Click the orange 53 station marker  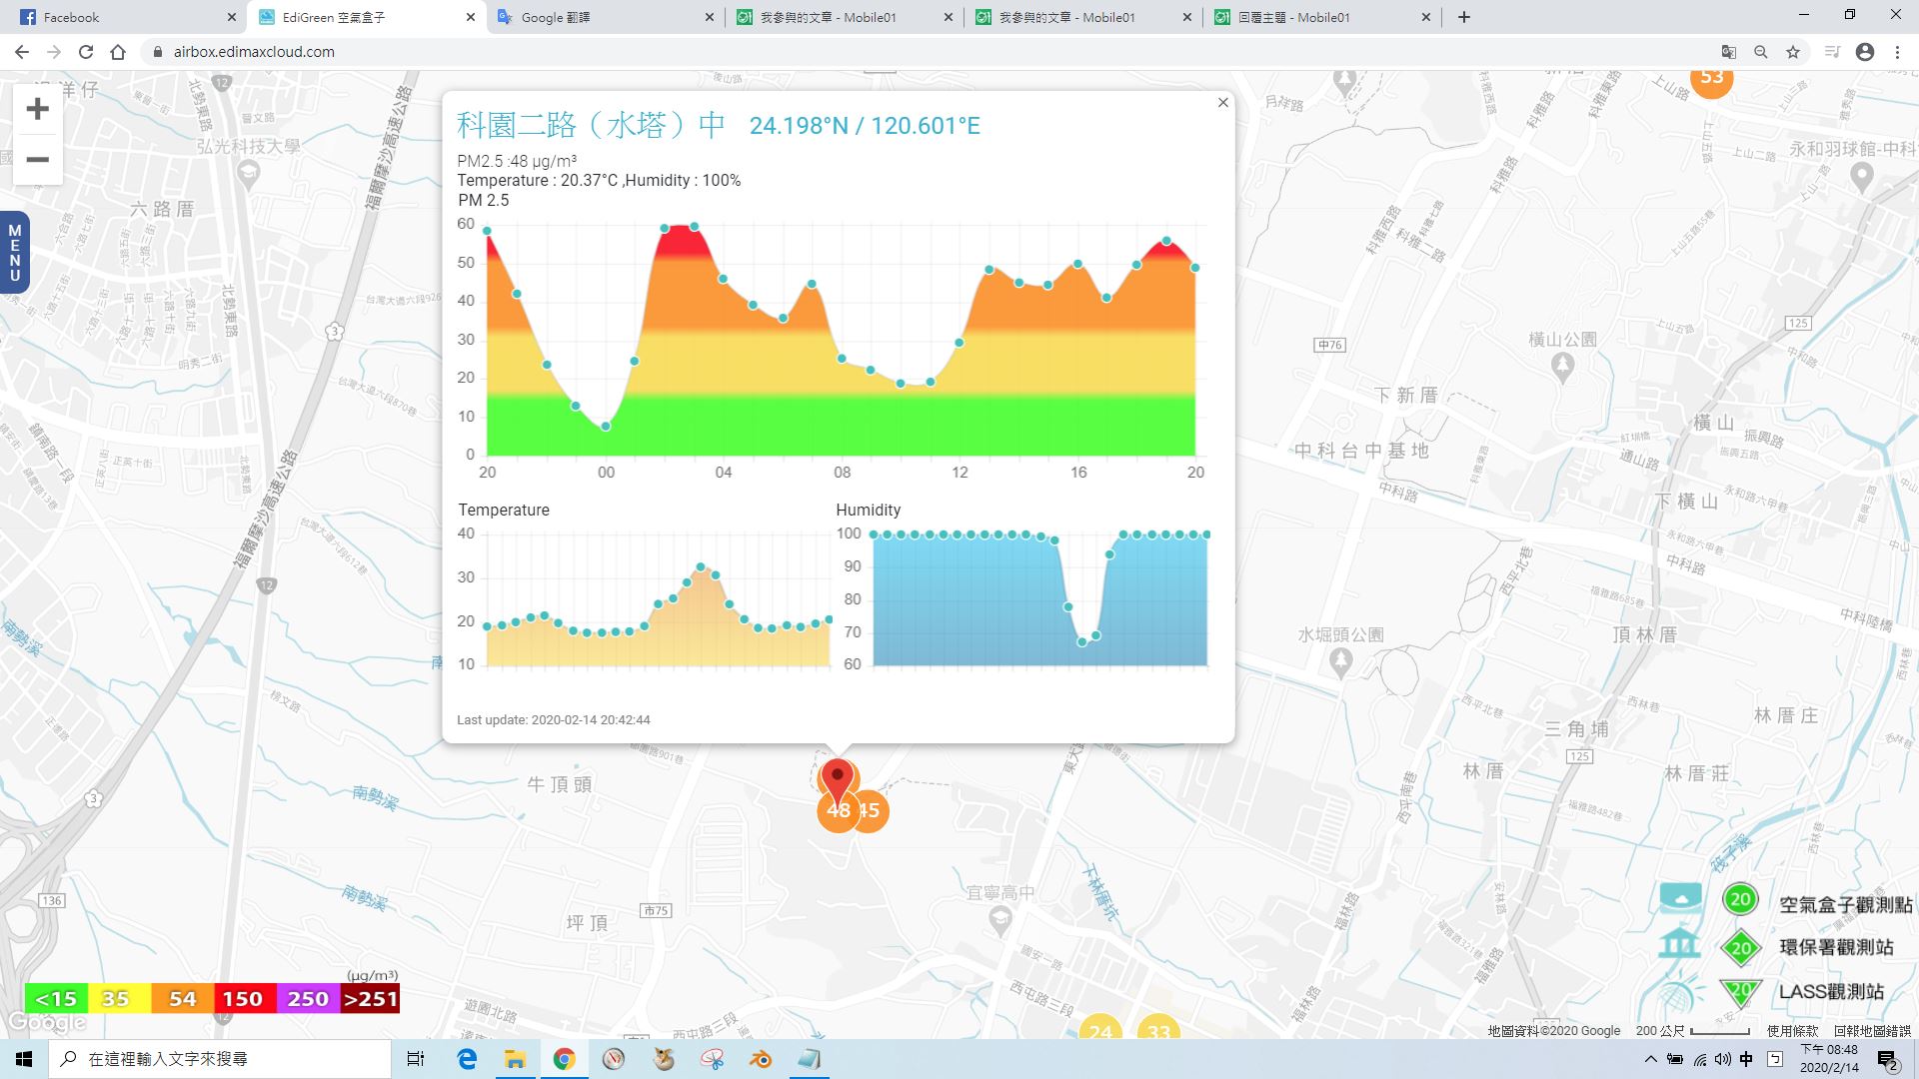coord(1711,80)
